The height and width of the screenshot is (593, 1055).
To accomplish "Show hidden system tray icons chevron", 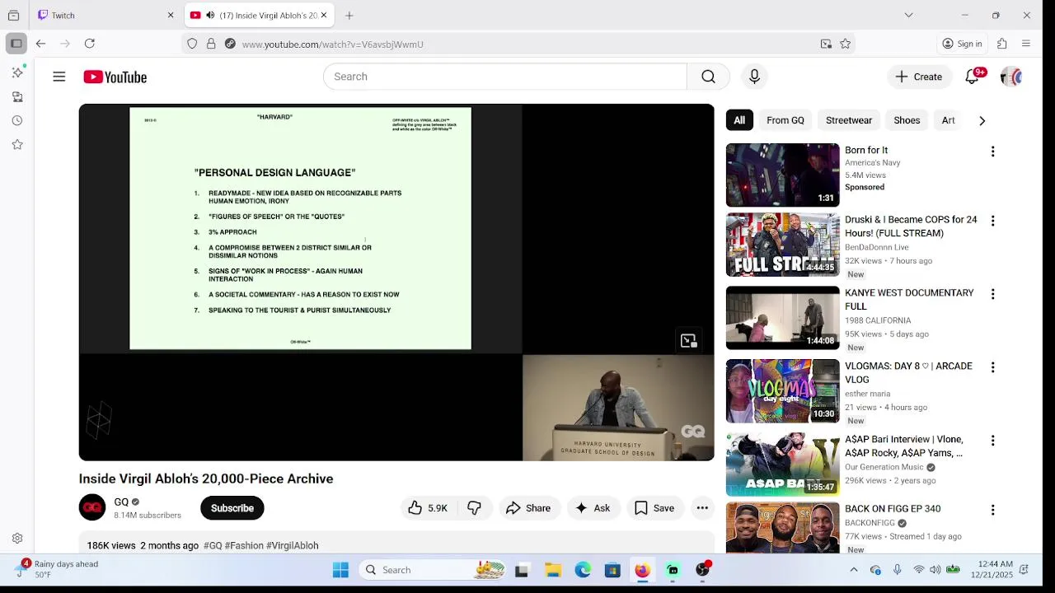I will pyautogui.click(x=854, y=570).
